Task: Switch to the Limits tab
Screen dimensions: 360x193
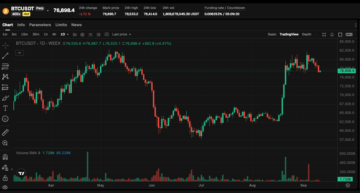Action: click(61, 25)
